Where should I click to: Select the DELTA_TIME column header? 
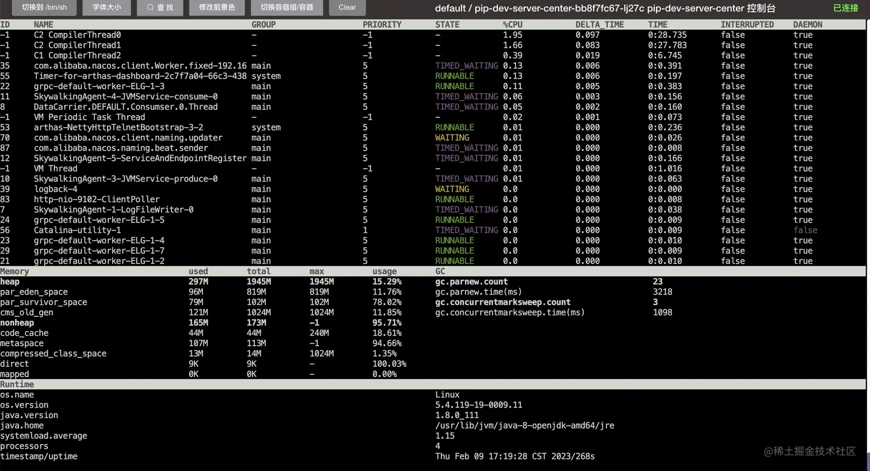[600, 25]
